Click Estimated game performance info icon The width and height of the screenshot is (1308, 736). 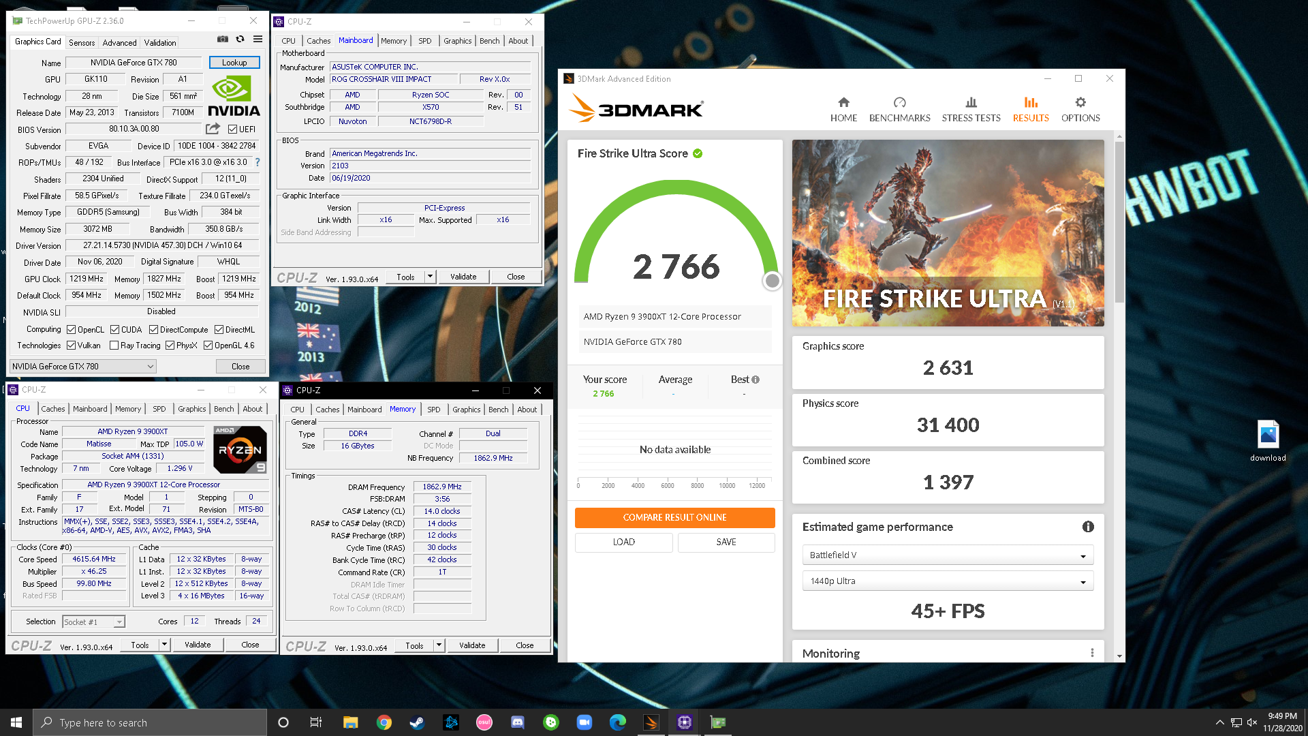click(1088, 527)
